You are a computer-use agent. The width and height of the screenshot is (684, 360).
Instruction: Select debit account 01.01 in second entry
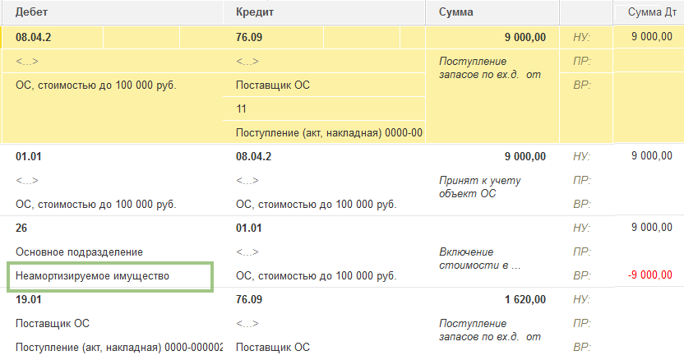click(x=30, y=156)
